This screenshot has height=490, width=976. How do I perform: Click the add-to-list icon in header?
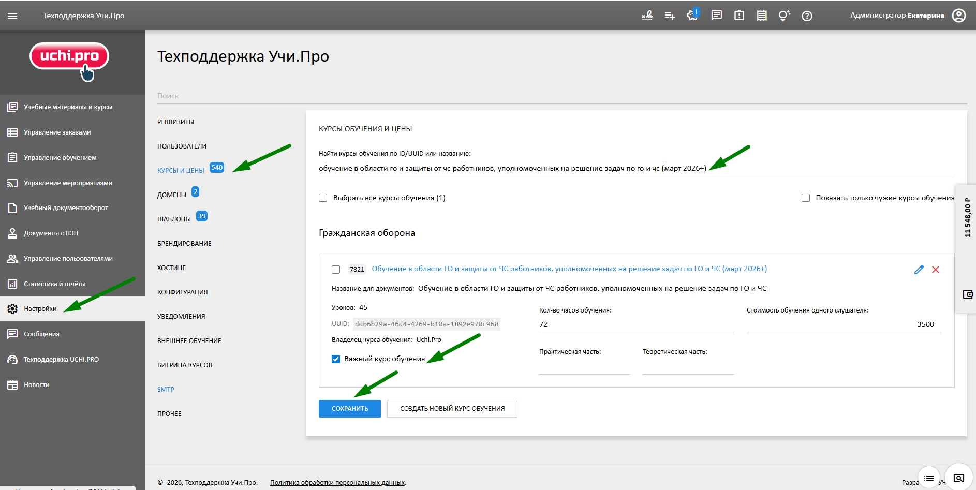pyautogui.click(x=670, y=16)
